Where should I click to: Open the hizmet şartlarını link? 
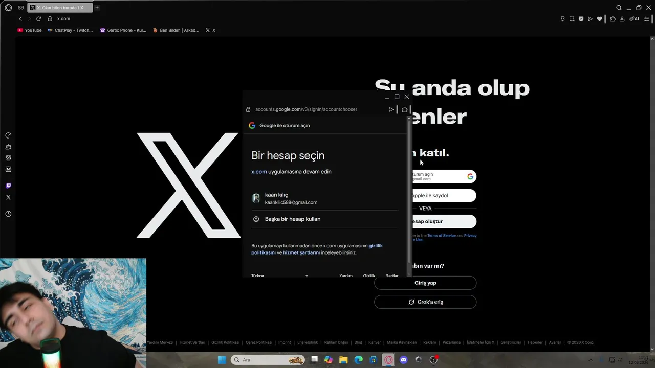click(x=301, y=252)
